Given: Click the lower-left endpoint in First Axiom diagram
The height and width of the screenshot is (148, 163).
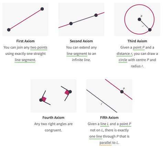Looking at the screenshot, I should coord(9,30).
